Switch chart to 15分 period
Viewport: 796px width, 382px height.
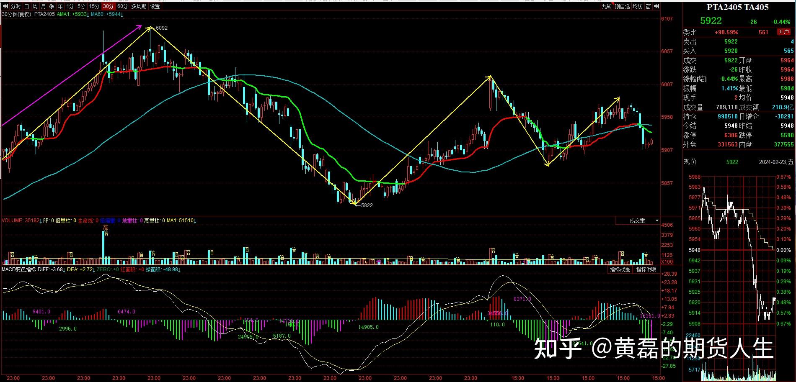tap(94, 6)
